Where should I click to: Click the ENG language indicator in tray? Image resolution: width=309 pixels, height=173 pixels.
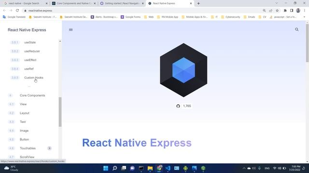(267, 168)
